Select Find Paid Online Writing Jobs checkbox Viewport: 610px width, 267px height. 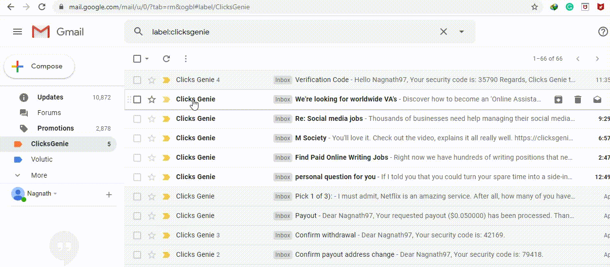click(137, 158)
